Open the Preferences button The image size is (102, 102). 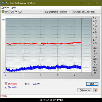coord(85,90)
